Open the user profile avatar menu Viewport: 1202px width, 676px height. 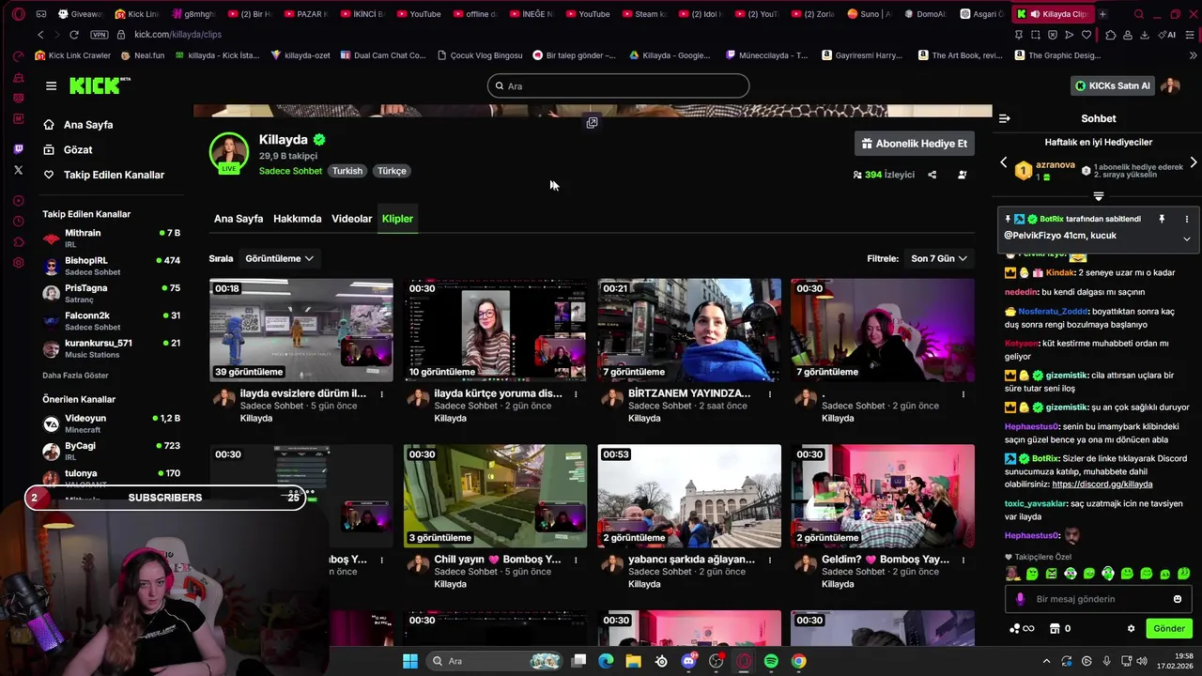pos(1170,85)
